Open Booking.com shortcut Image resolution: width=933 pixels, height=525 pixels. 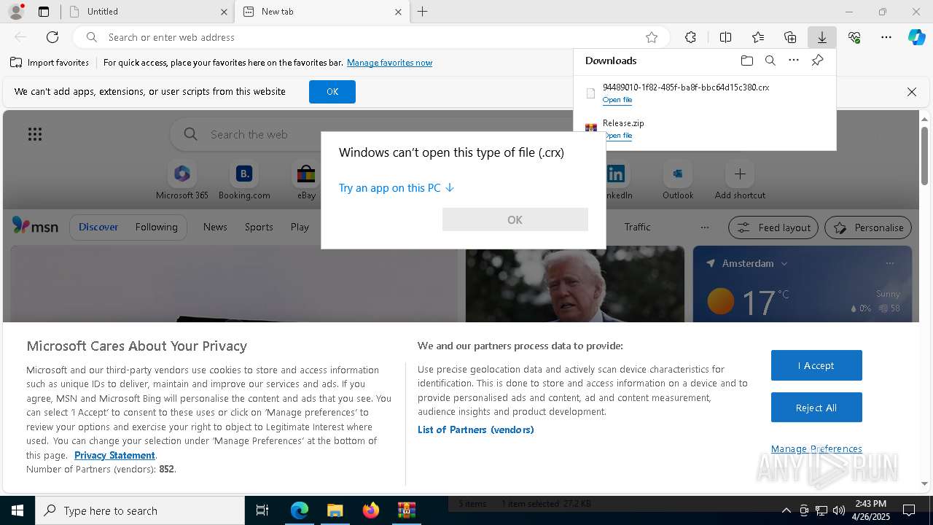pos(244,181)
